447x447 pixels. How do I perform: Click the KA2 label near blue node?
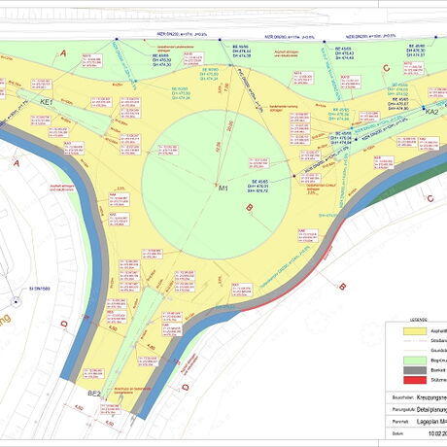click(431, 112)
